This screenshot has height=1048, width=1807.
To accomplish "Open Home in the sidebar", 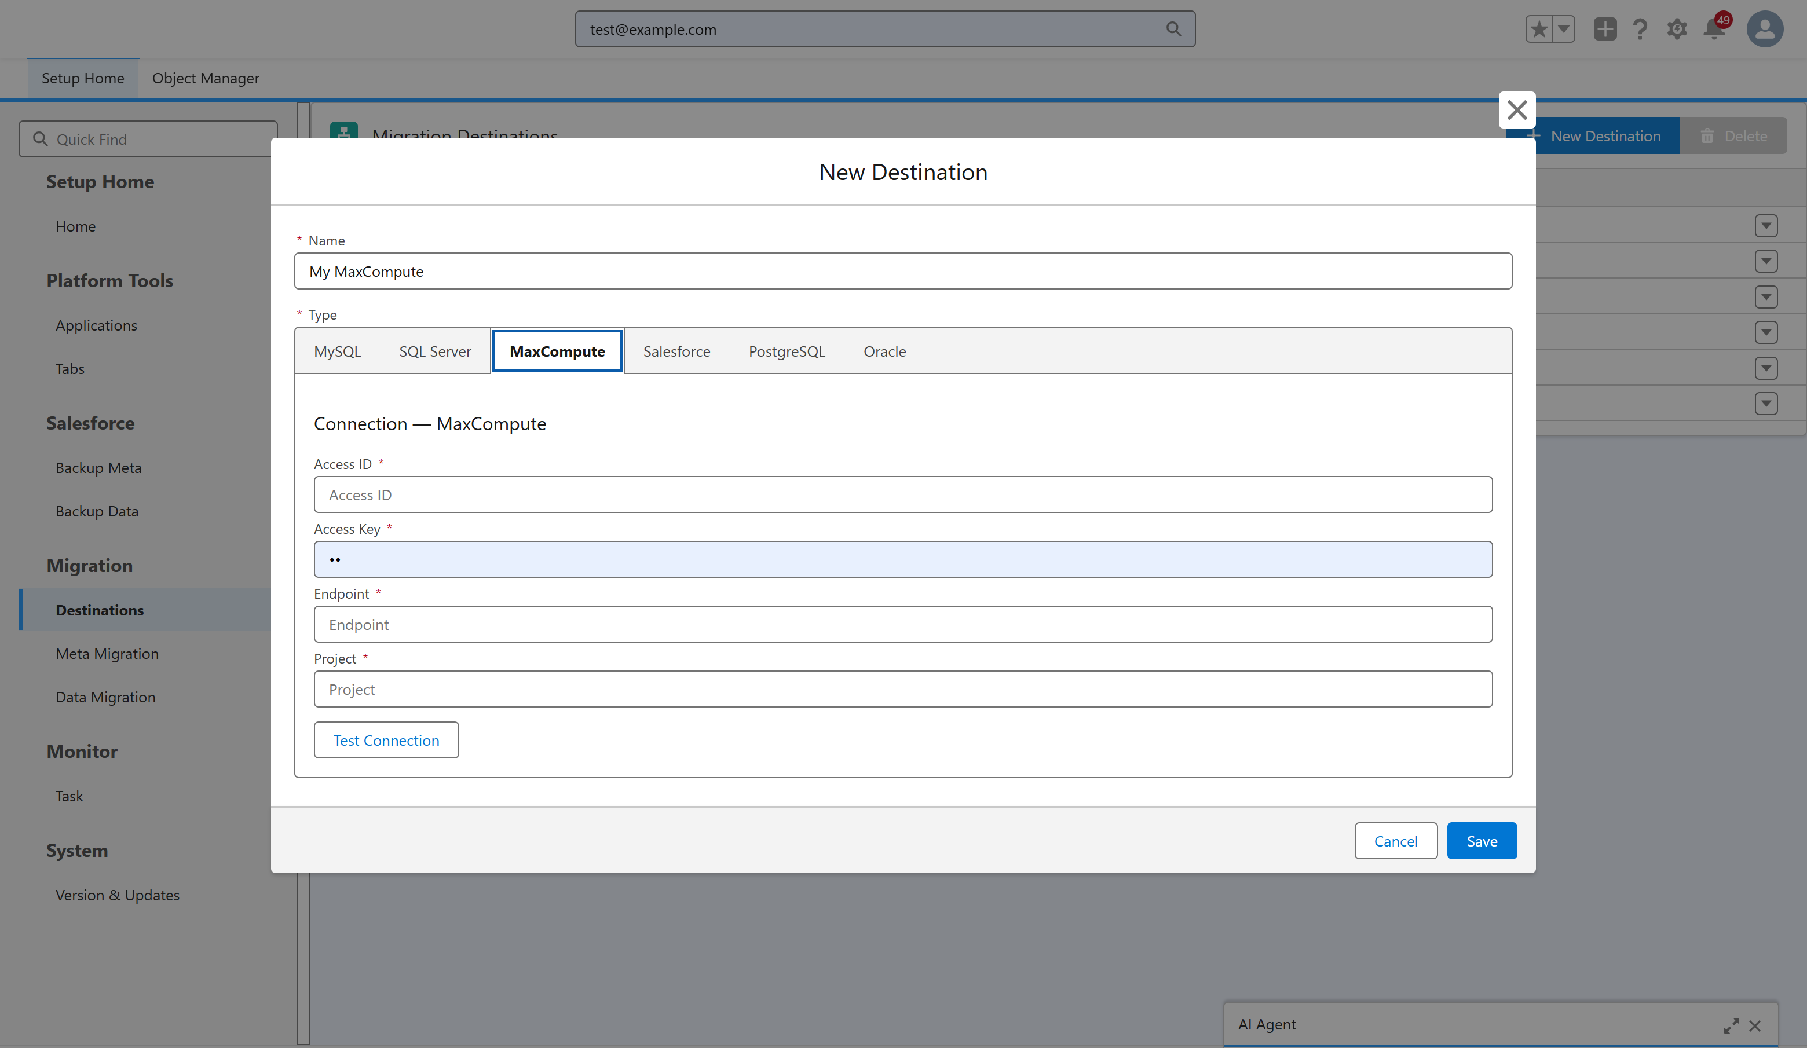I will coord(75,226).
